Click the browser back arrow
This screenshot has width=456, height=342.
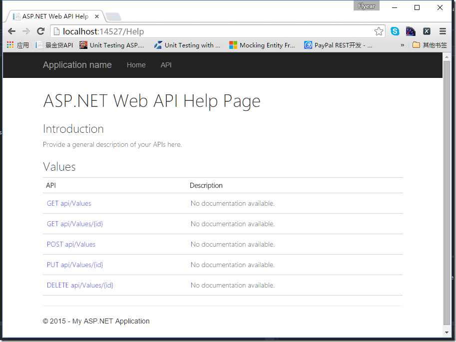tap(11, 31)
